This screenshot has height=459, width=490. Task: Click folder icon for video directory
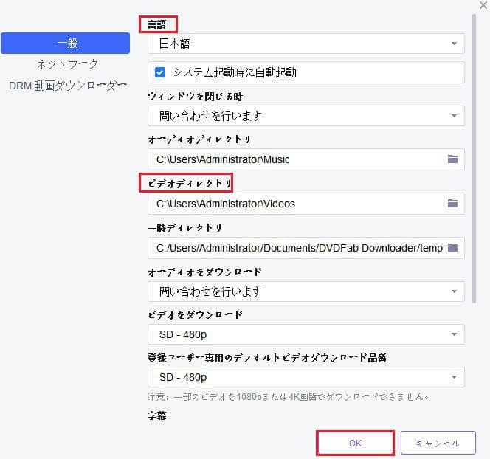[x=453, y=204]
